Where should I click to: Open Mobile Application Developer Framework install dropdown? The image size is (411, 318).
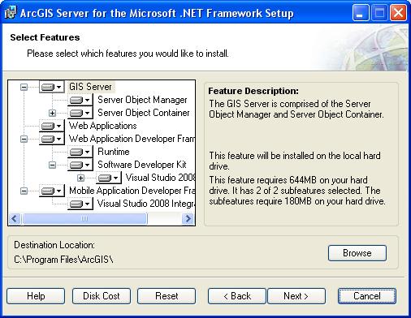coord(51,191)
